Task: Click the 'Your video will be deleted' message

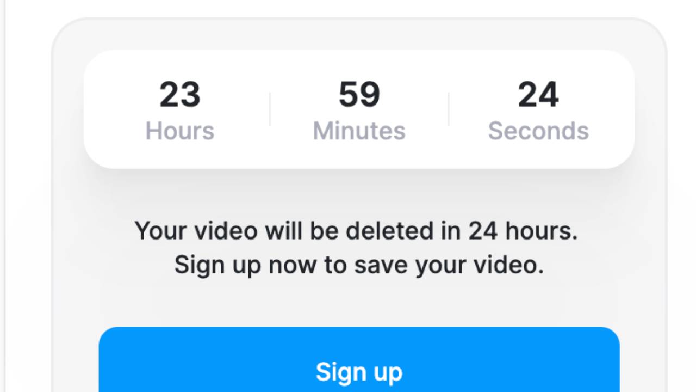Action: (356, 231)
